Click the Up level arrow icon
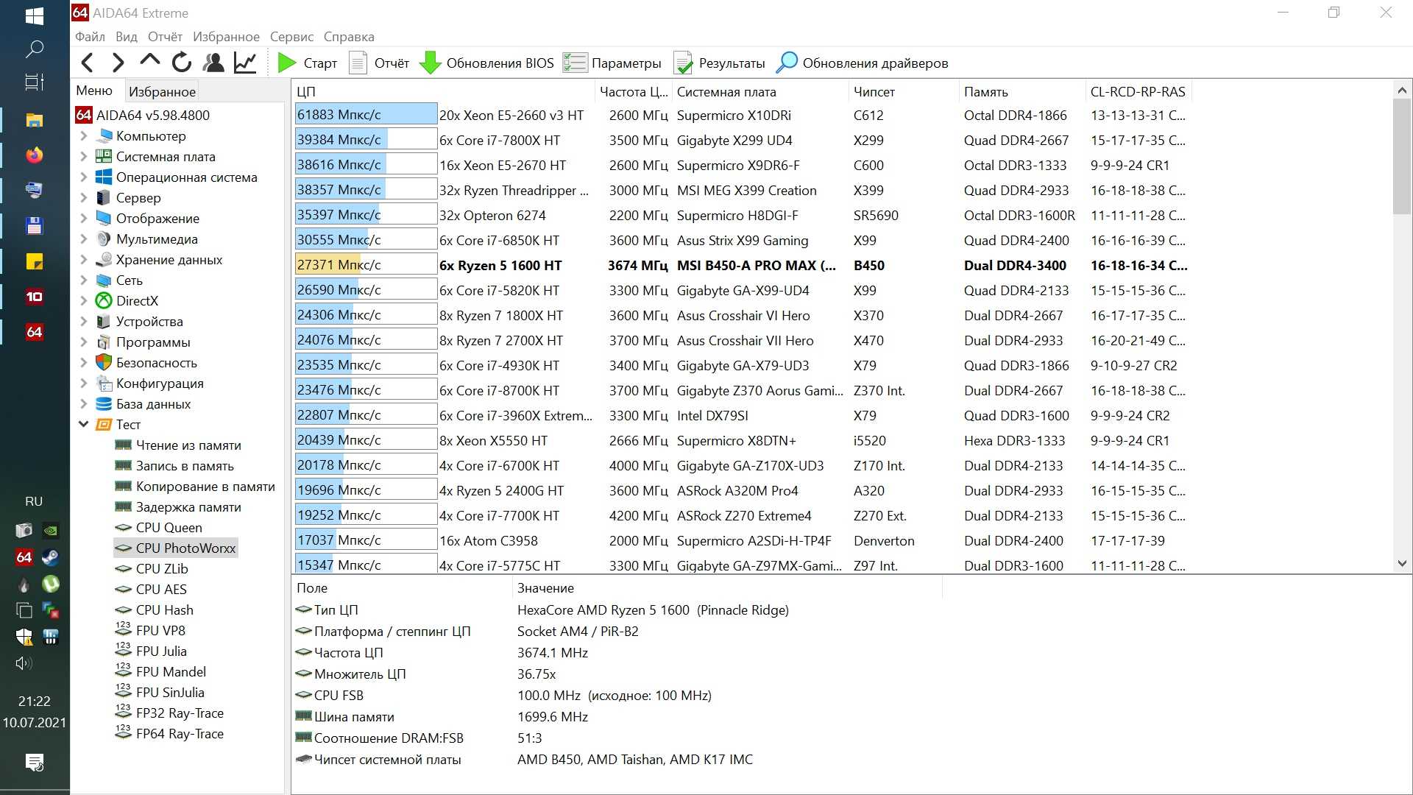This screenshot has height=795, width=1413. 150,62
